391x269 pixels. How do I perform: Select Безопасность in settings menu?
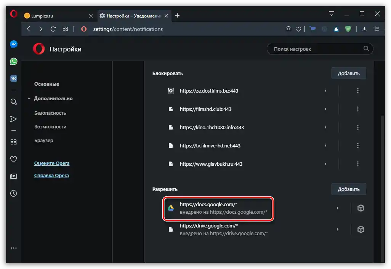pyautogui.click(x=50, y=113)
